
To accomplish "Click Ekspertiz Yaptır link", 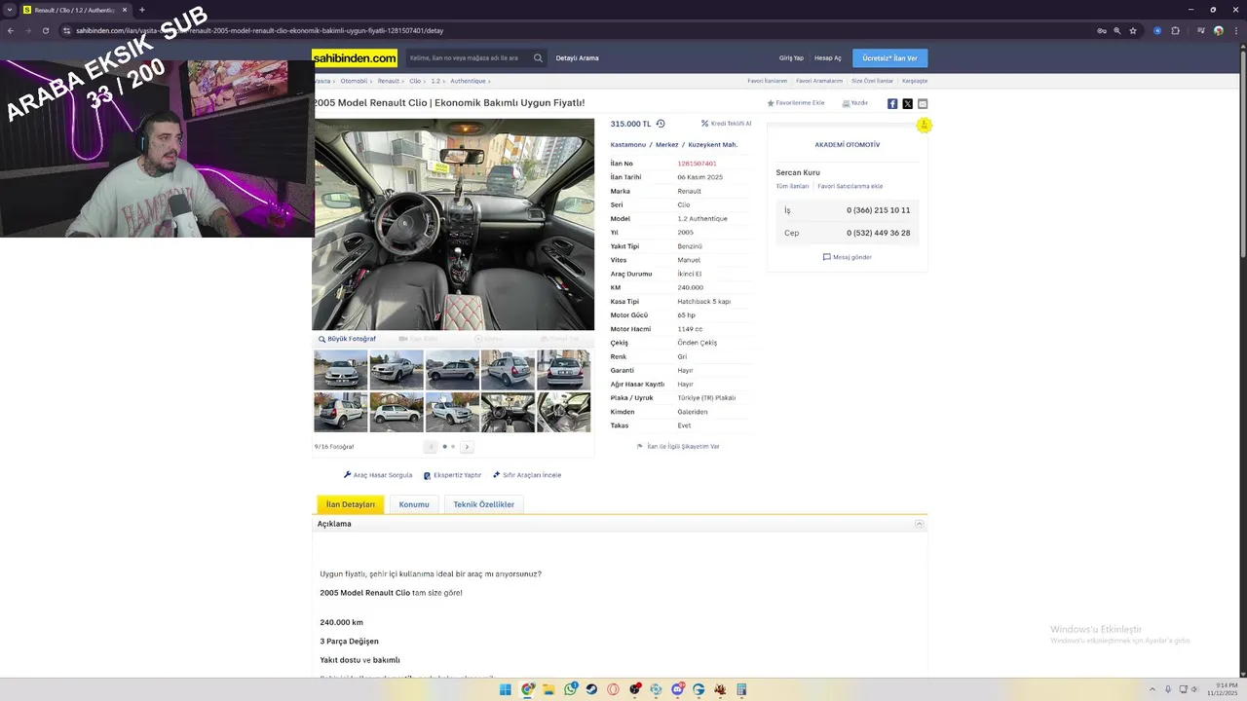I will point(452,475).
